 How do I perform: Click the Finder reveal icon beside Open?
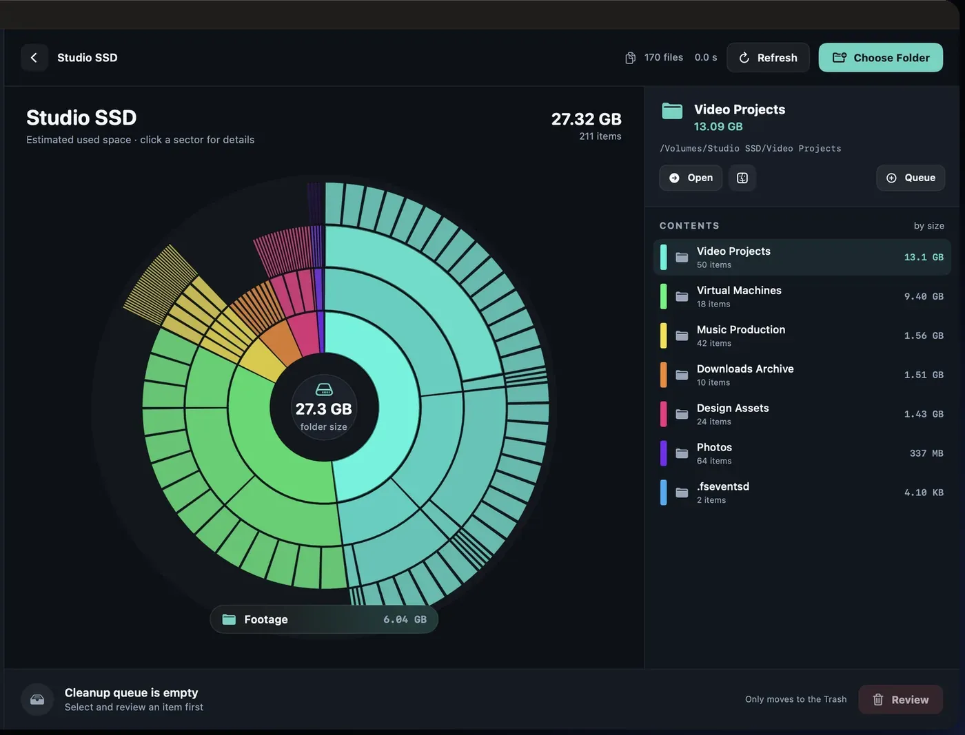742,178
